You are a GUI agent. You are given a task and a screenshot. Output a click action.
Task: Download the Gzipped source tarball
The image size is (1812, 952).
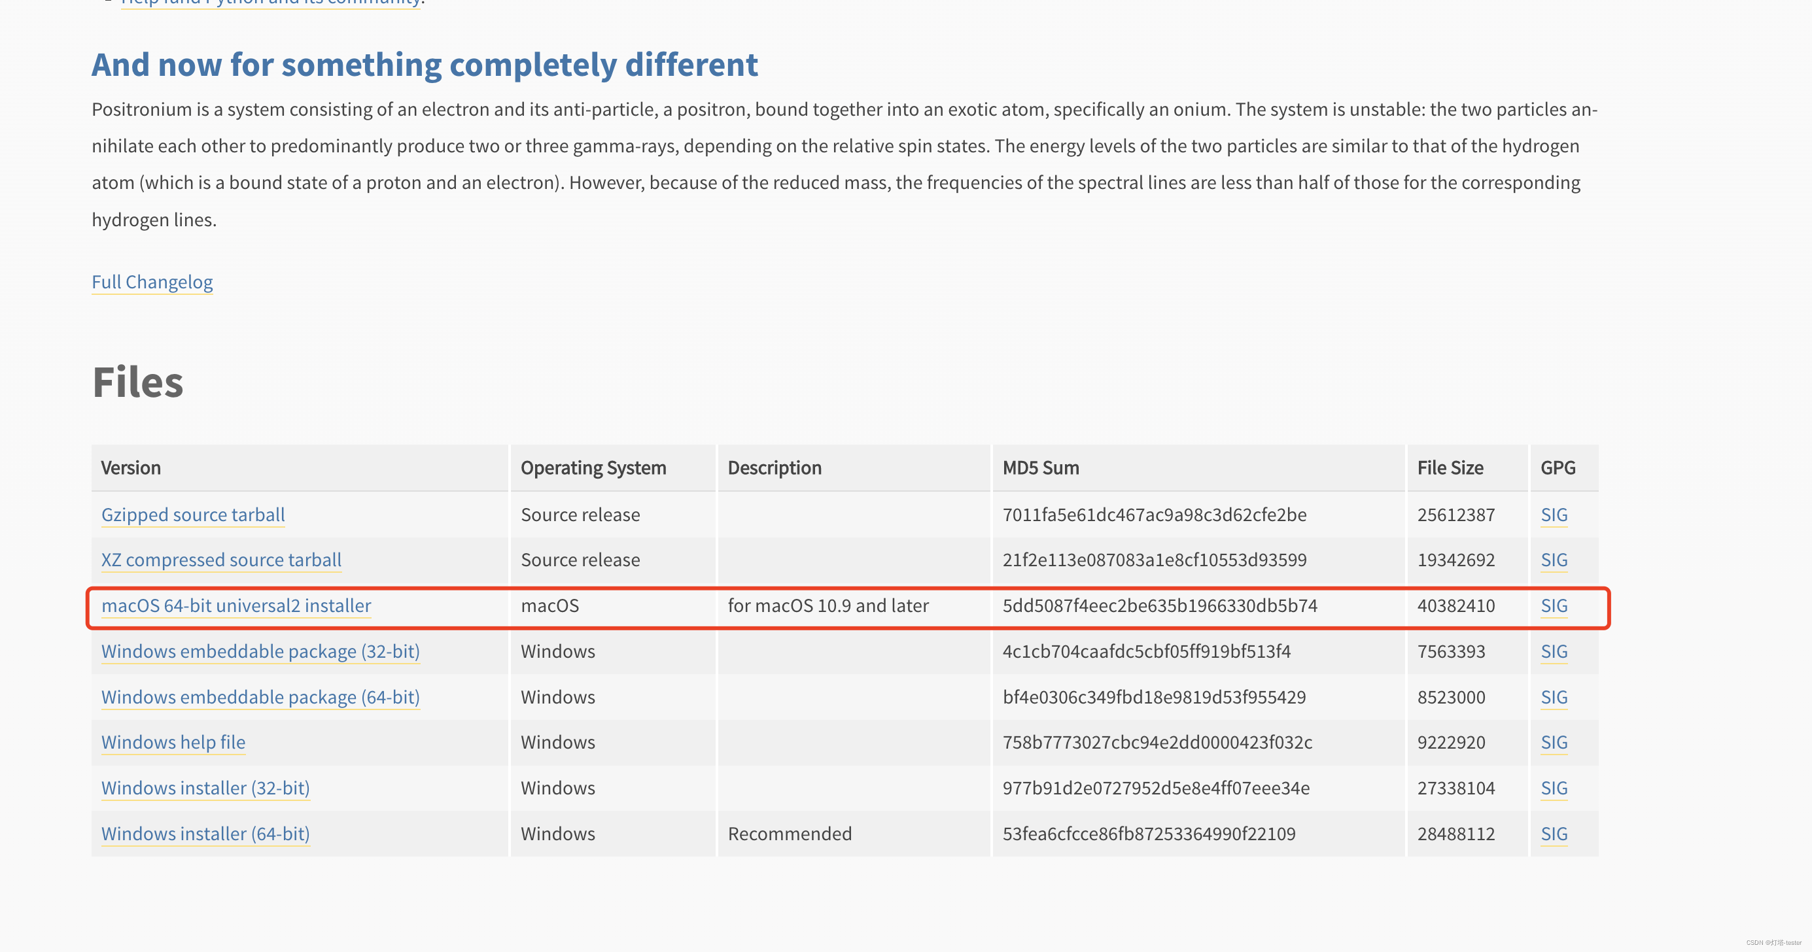[193, 515]
